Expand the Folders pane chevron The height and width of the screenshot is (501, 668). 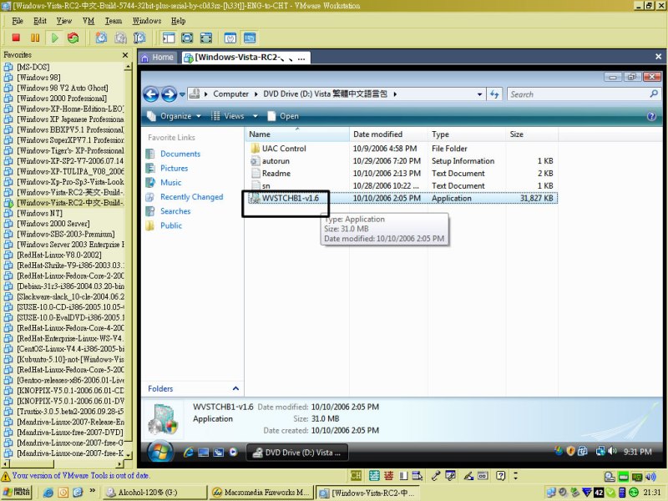[x=235, y=388]
